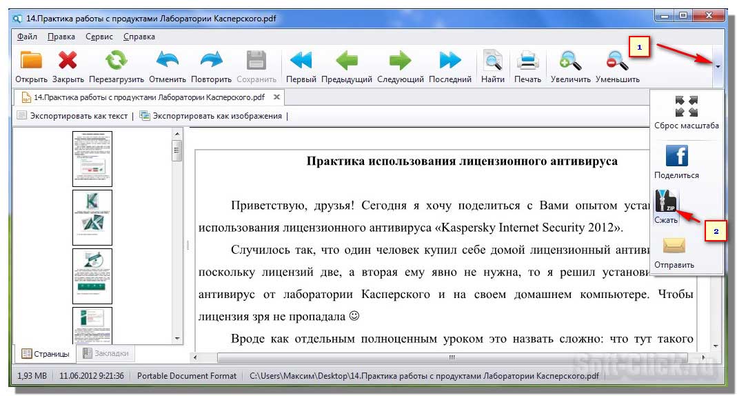
Task: Click the Open folder icon
Action: (31, 61)
